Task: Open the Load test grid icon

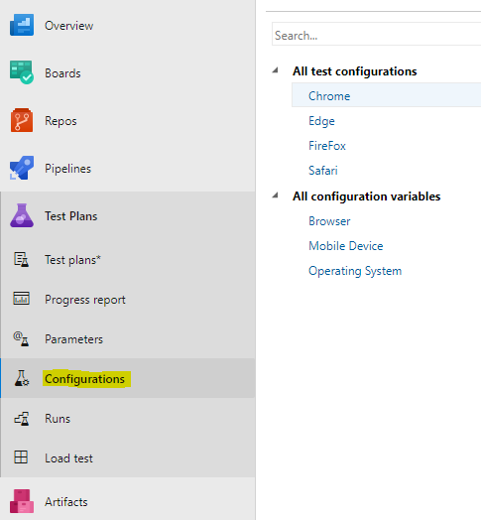Action: [x=21, y=457]
